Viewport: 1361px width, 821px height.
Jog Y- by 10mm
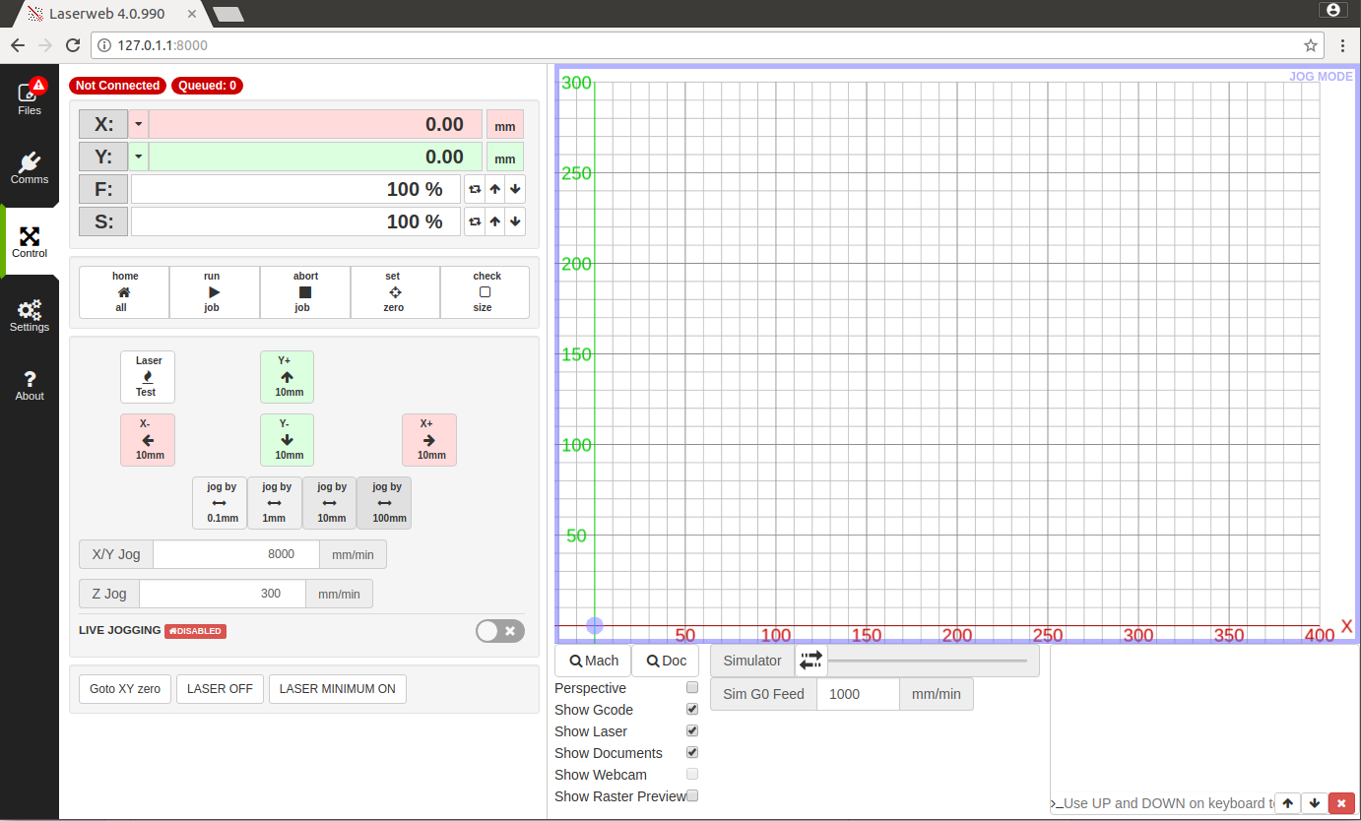click(x=288, y=440)
